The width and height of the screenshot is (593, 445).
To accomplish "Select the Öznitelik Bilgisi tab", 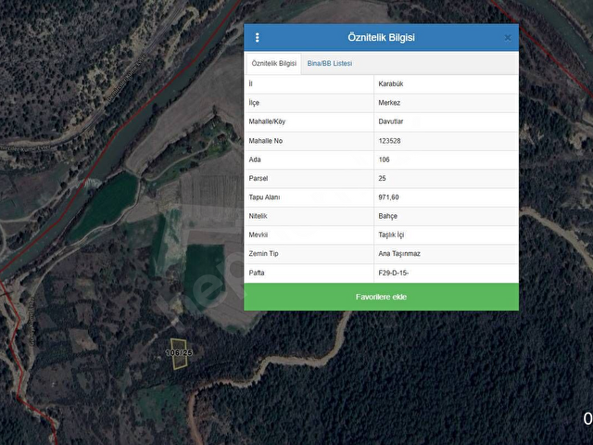I will coord(274,64).
